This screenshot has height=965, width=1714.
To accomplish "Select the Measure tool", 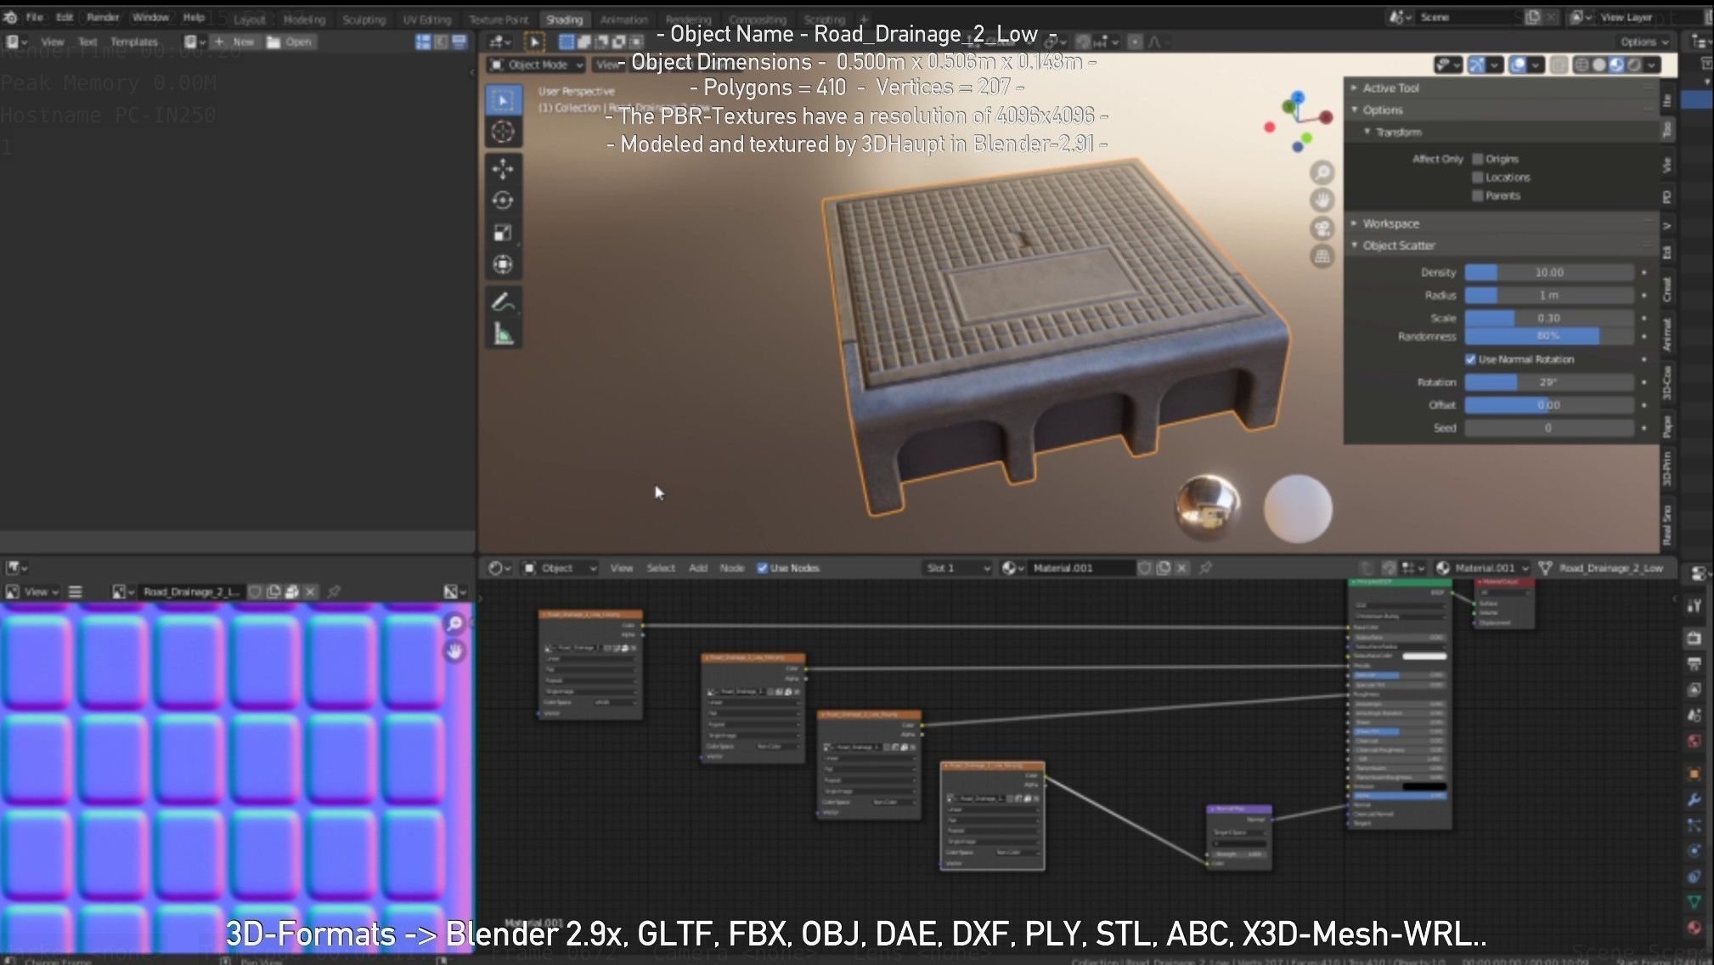I will (503, 334).
